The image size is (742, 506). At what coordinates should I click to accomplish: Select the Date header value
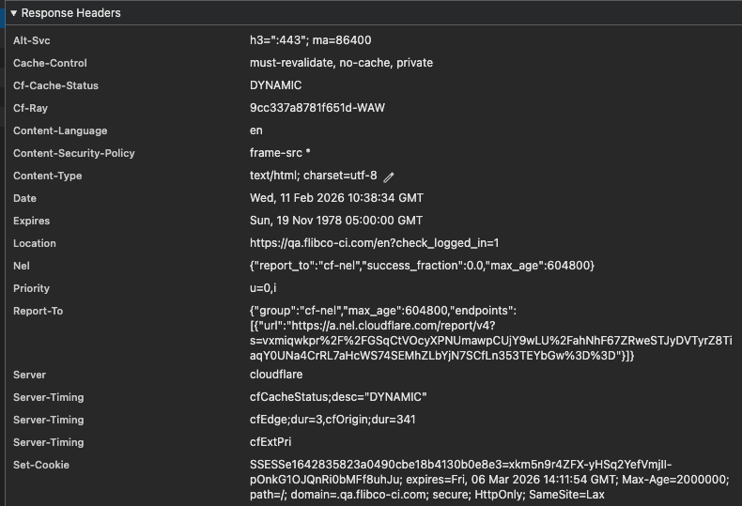(x=336, y=198)
